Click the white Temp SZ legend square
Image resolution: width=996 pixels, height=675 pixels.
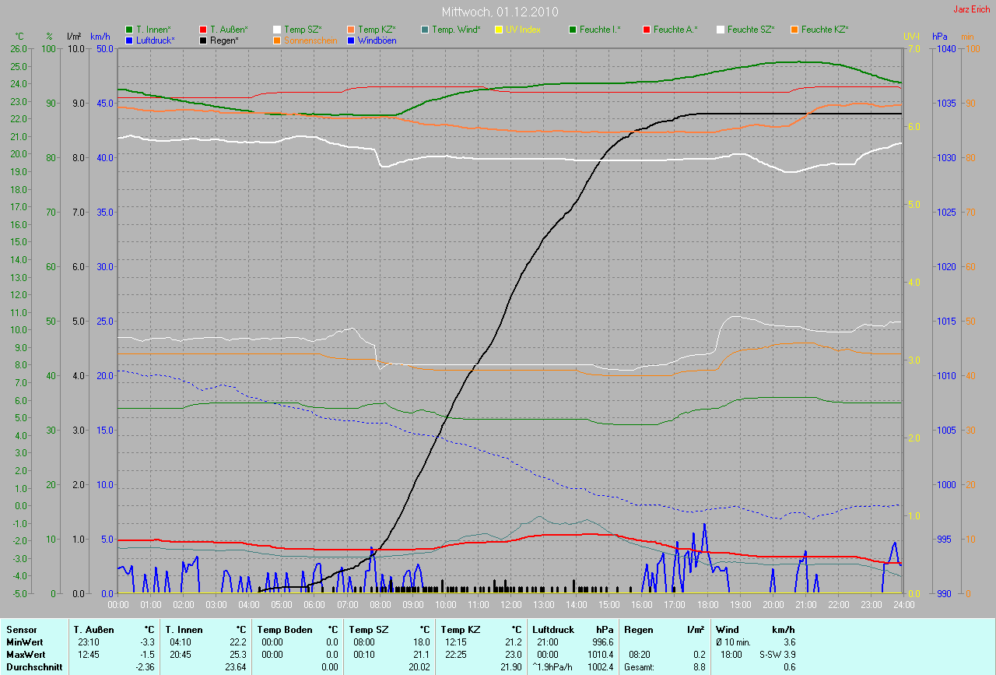pyautogui.click(x=277, y=30)
